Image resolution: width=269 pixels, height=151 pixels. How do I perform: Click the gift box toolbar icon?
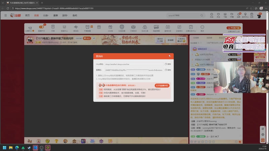coord(99,27)
